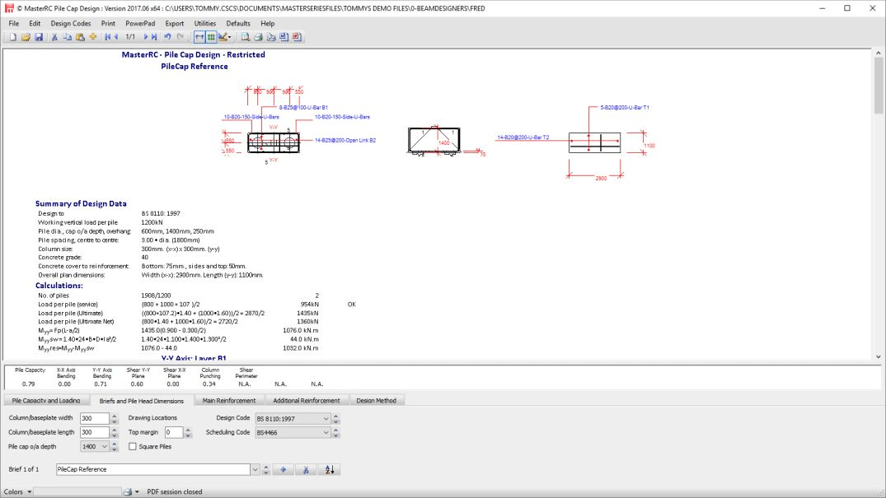Click the Cut scissors toolbar icon
The image size is (886, 498).
(55, 37)
